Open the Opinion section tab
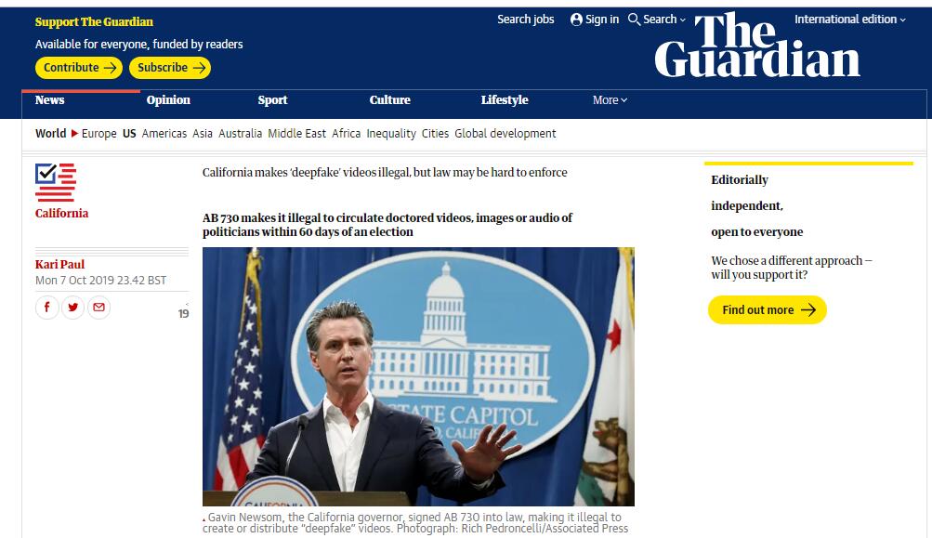Image resolution: width=932 pixels, height=538 pixels. [168, 100]
